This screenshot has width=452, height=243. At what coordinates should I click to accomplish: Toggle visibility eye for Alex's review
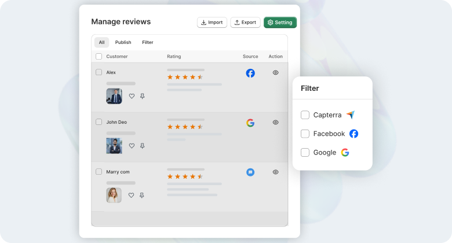click(x=276, y=73)
